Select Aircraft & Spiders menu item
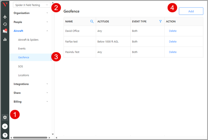This screenshot has height=140, width=208. point(28,40)
